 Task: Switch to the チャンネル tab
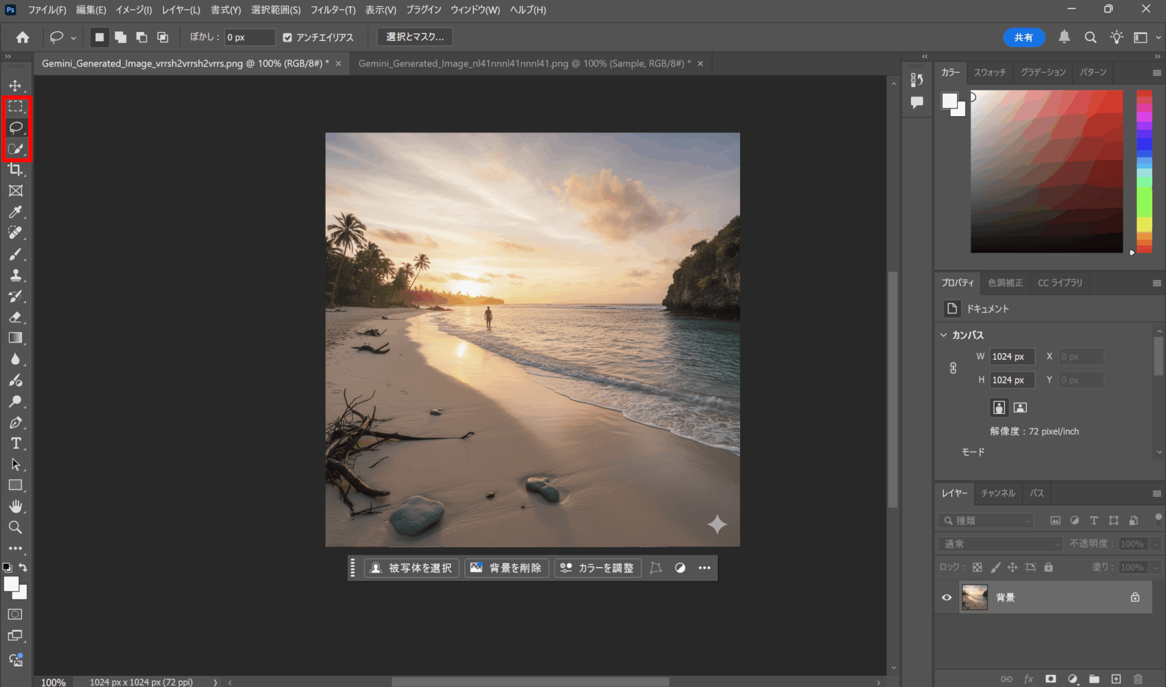[x=997, y=493]
